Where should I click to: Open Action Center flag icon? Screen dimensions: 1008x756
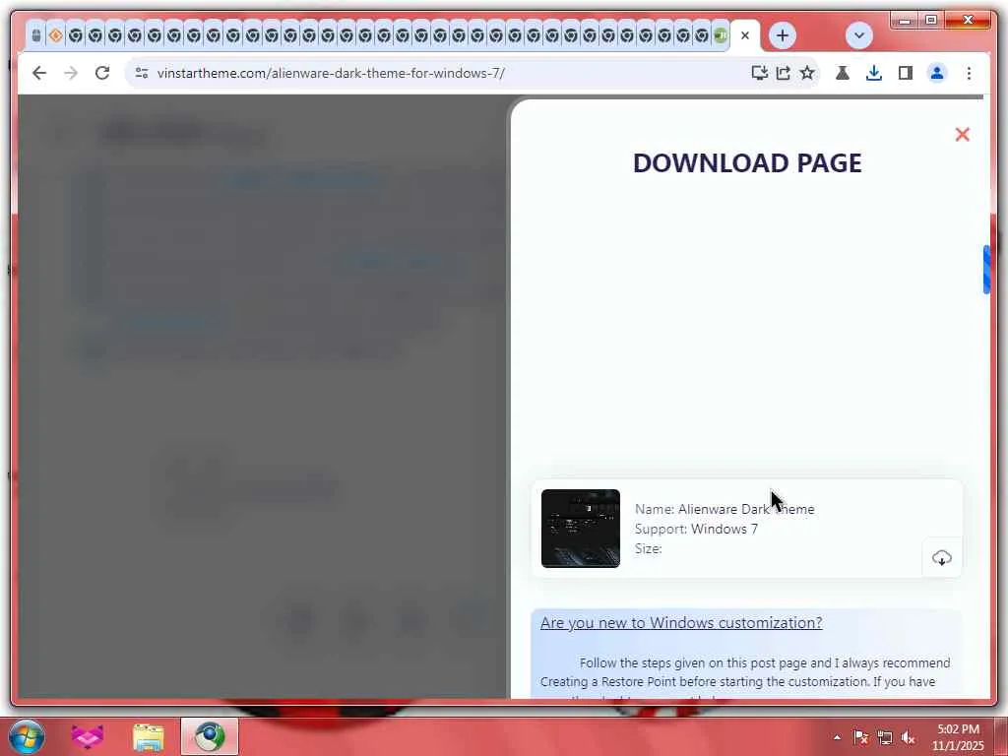[860, 737]
